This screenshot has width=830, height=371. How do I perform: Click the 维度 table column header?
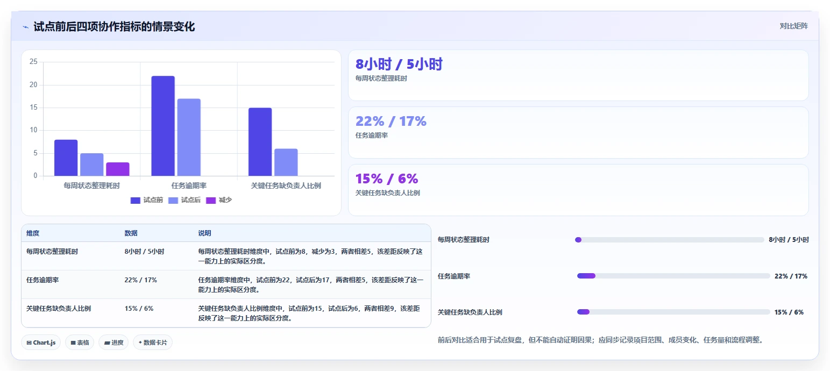[33, 233]
